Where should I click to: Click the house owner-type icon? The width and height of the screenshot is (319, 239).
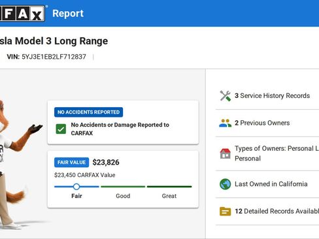coord(226,153)
